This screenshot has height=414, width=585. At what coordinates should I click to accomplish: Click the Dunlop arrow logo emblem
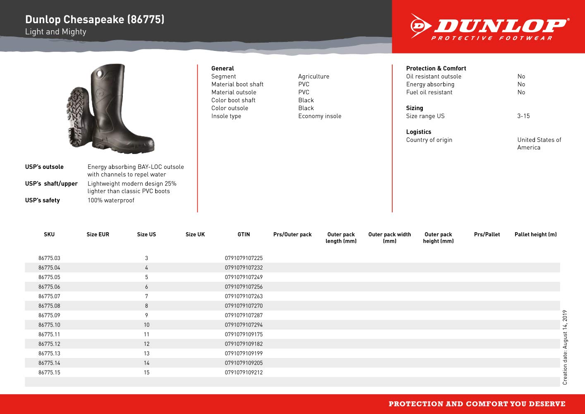tap(421, 26)
